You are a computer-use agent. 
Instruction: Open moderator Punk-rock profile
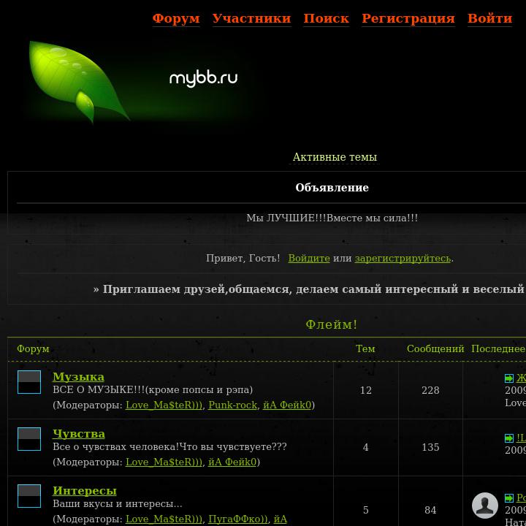click(x=233, y=405)
